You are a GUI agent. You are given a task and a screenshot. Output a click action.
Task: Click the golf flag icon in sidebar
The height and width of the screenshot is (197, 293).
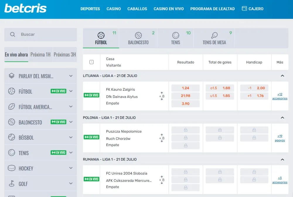[12, 184]
